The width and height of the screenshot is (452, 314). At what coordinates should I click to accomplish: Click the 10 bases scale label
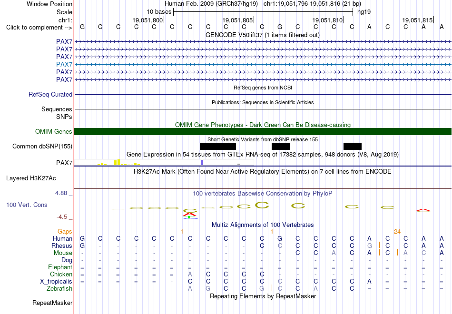159,12
